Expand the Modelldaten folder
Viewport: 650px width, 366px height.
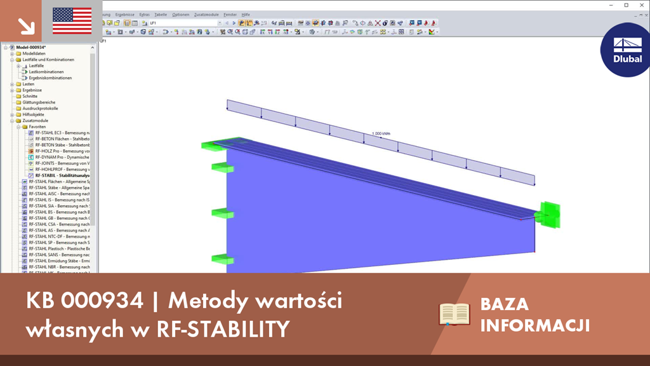click(12, 53)
